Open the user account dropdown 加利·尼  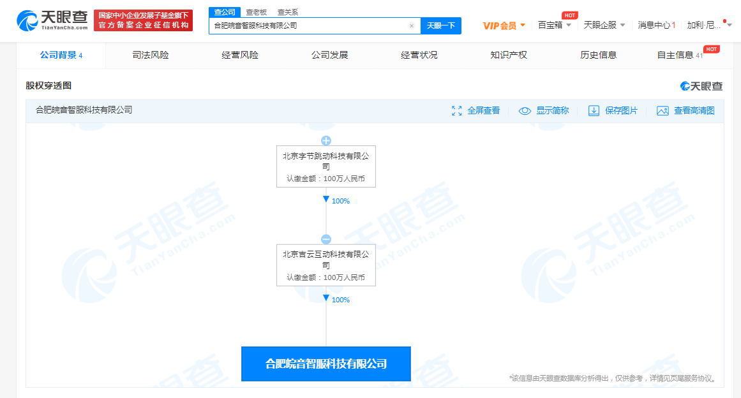pyautogui.click(x=709, y=25)
